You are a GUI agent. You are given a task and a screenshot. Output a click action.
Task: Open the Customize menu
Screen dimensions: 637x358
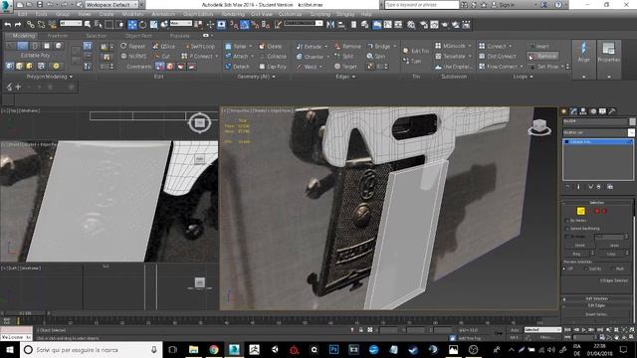coord(290,14)
